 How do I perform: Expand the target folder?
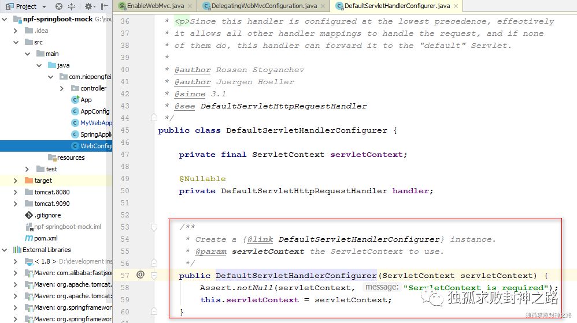pos(16,181)
